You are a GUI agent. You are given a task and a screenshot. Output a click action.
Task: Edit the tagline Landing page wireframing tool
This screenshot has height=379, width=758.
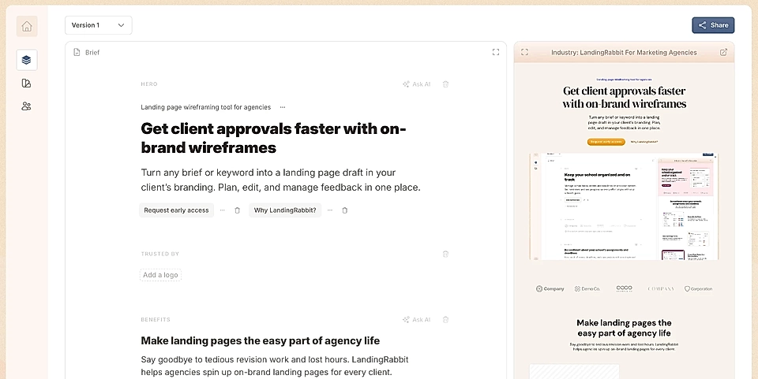coord(206,107)
